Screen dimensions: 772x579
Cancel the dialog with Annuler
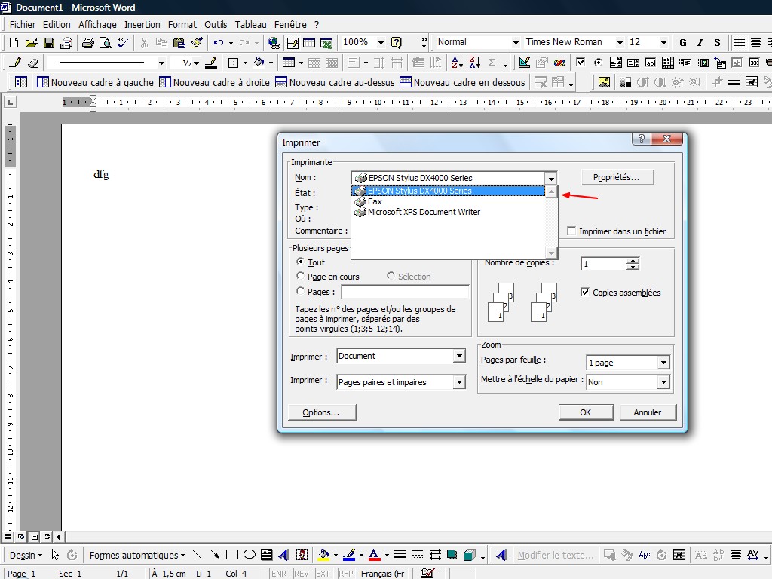click(x=648, y=412)
